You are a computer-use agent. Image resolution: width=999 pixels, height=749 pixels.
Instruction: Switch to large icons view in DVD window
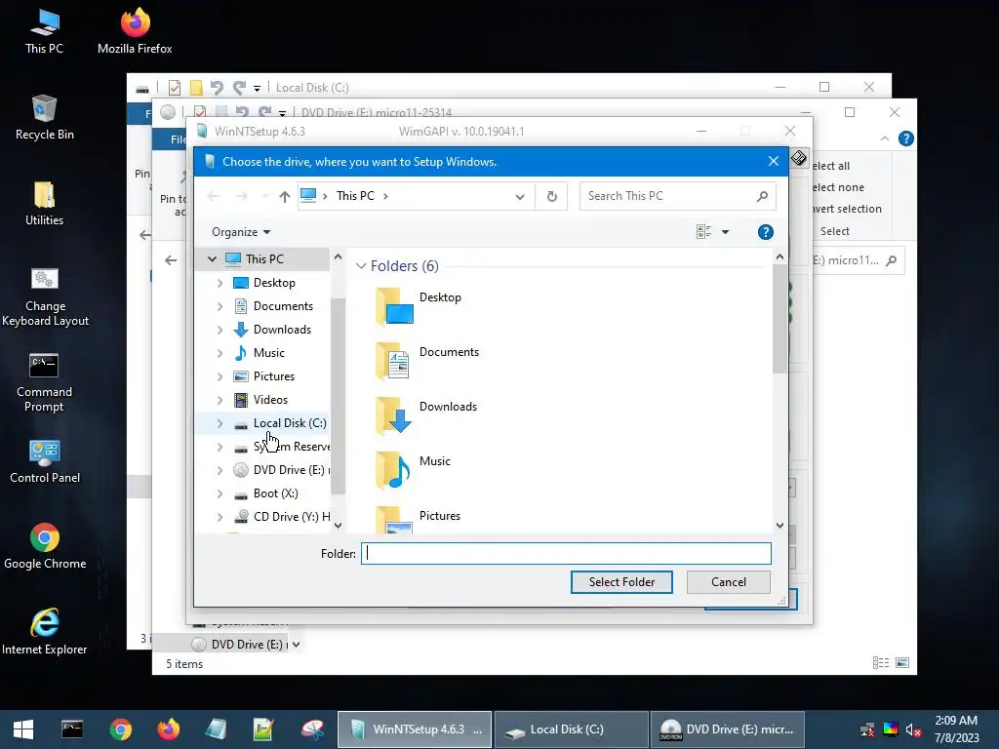coord(902,663)
